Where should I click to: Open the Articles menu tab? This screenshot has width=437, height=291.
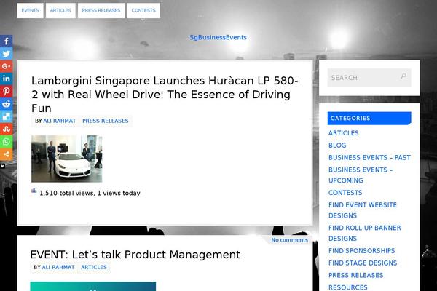tap(60, 11)
